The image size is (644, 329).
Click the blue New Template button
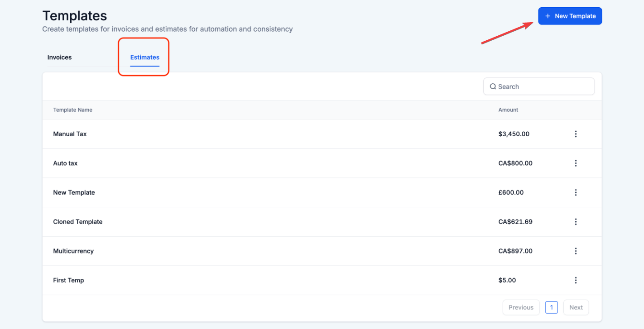pyautogui.click(x=570, y=16)
